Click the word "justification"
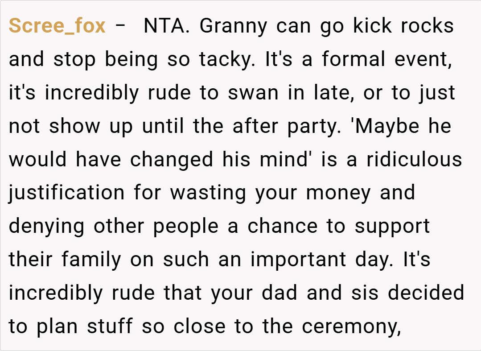The image size is (481, 351). [x=67, y=193]
